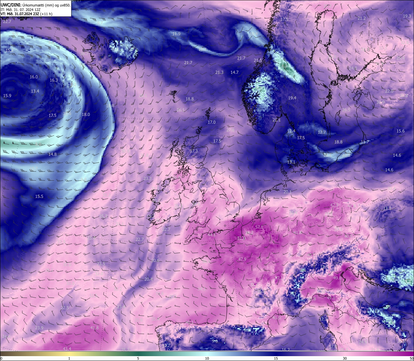414x361 pixels.
Task: Click the 15.9 value near the Atlantic low center
Action: point(7,96)
